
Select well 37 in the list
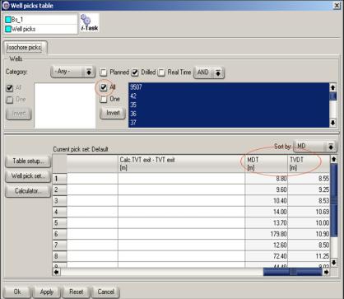pos(229,123)
